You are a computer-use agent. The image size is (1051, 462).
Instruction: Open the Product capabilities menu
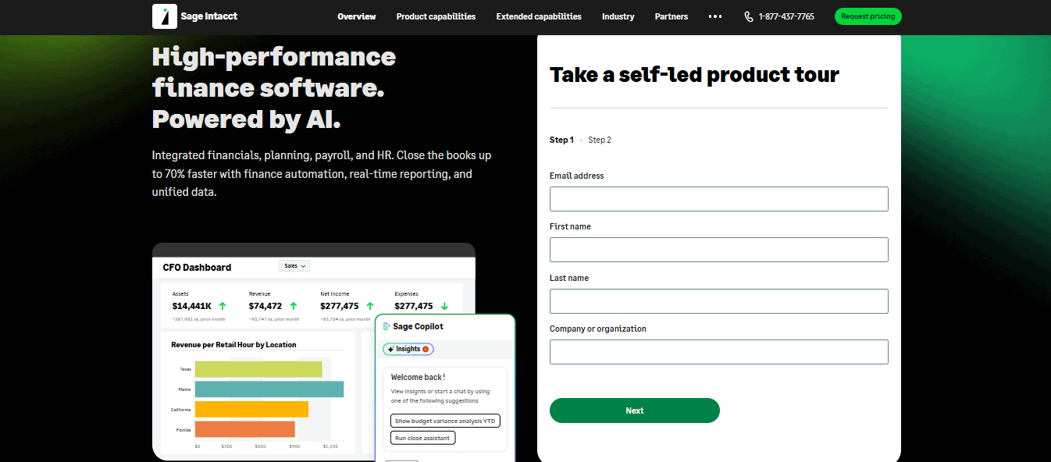(436, 16)
